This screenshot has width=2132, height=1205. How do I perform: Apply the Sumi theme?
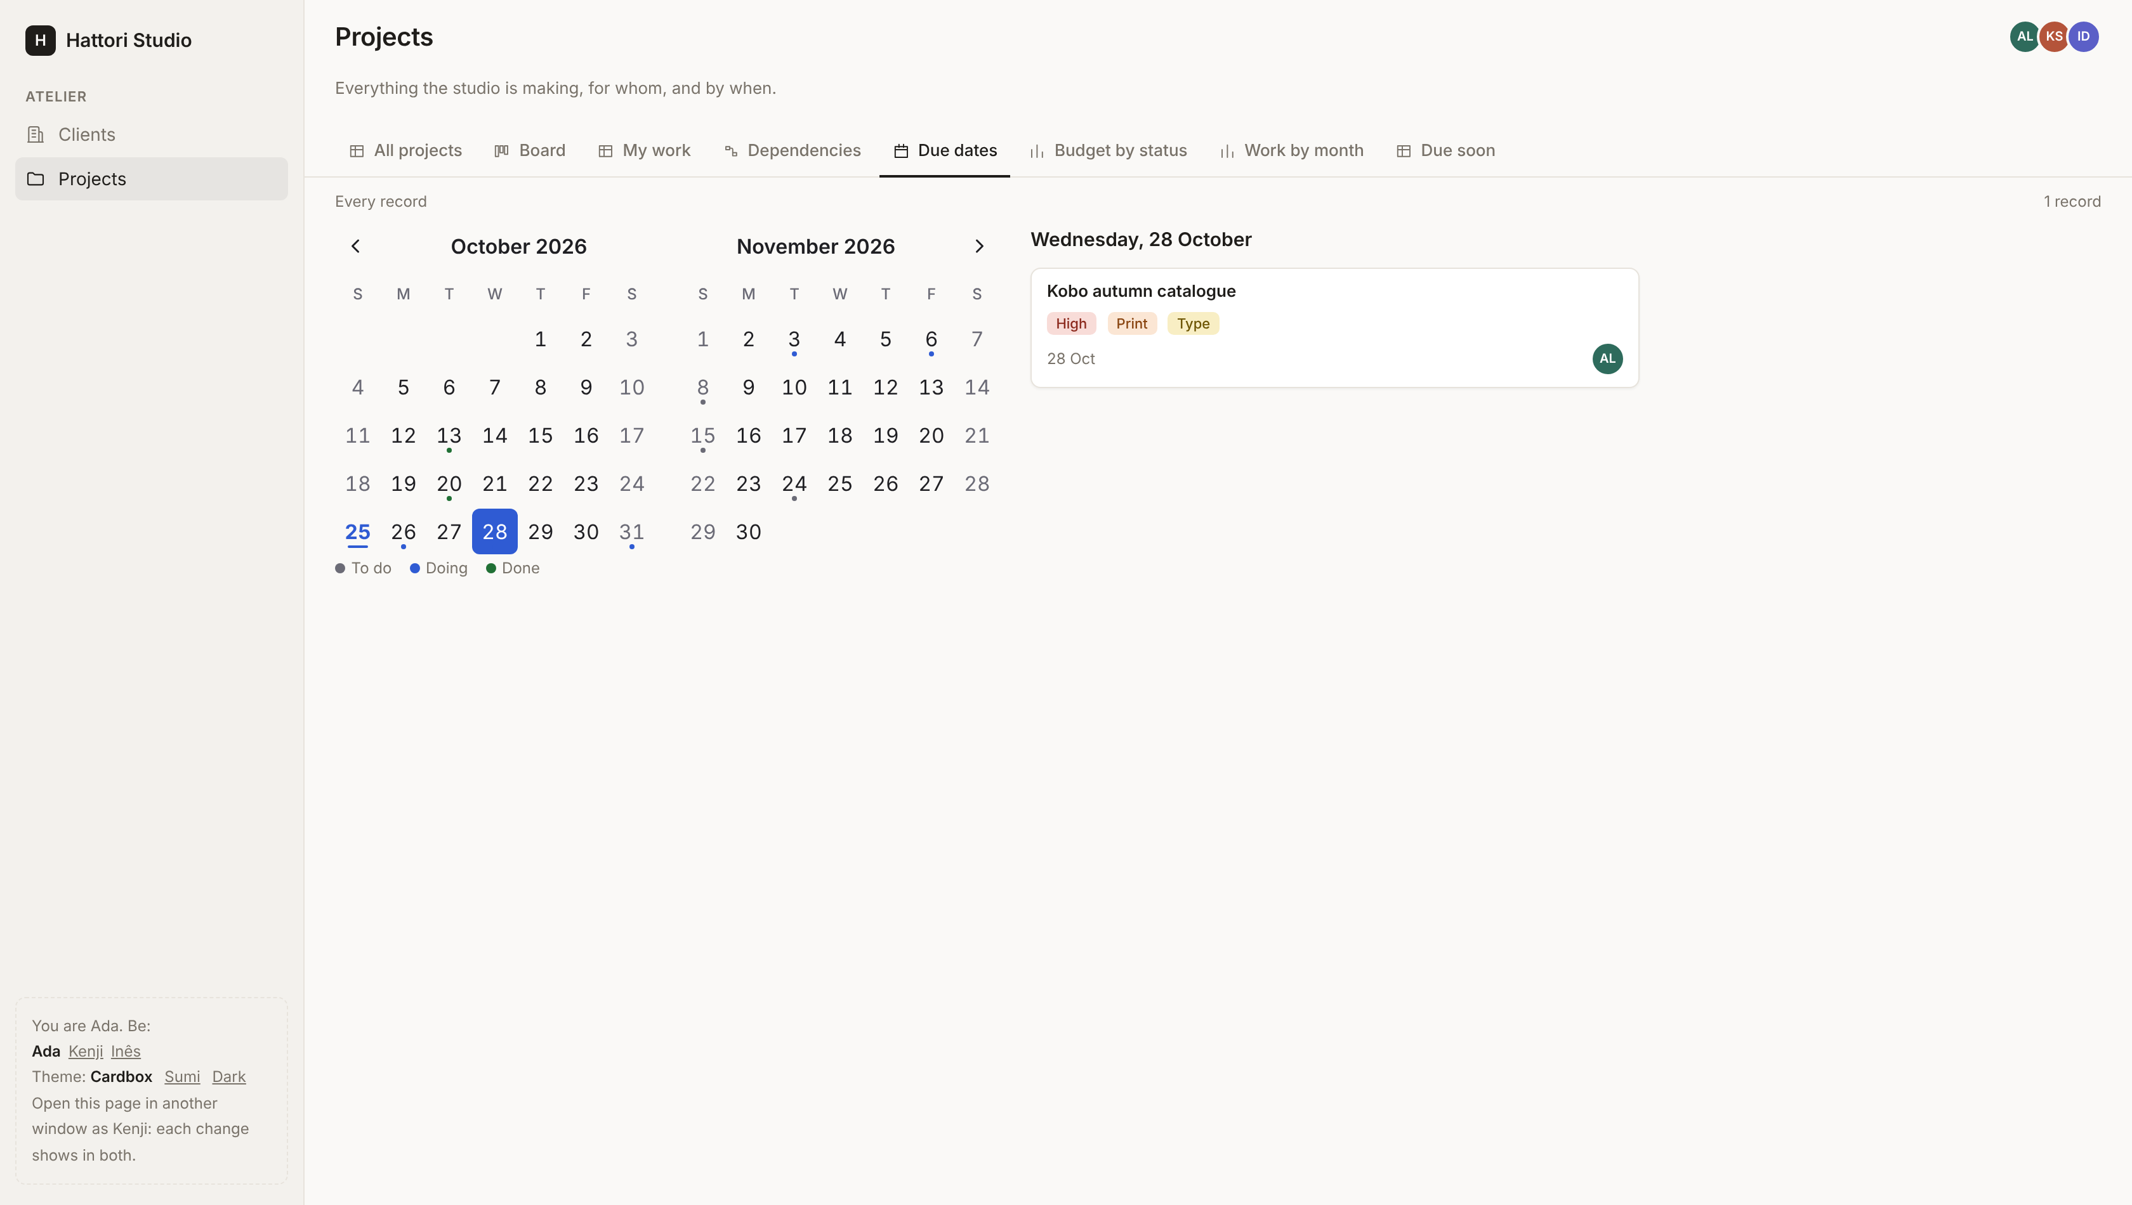(x=182, y=1077)
